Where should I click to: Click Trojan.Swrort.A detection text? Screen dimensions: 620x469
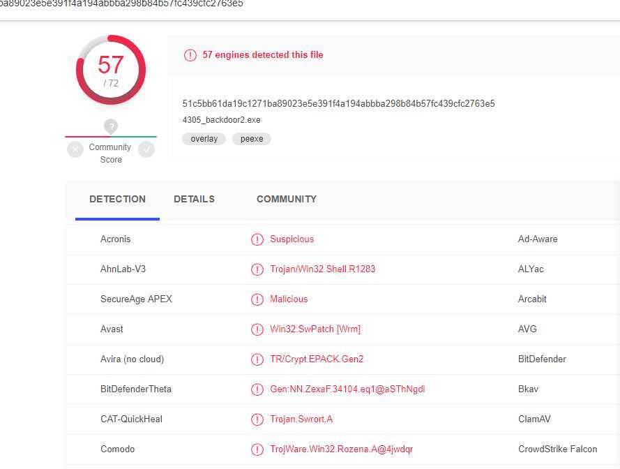pos(302,419)
